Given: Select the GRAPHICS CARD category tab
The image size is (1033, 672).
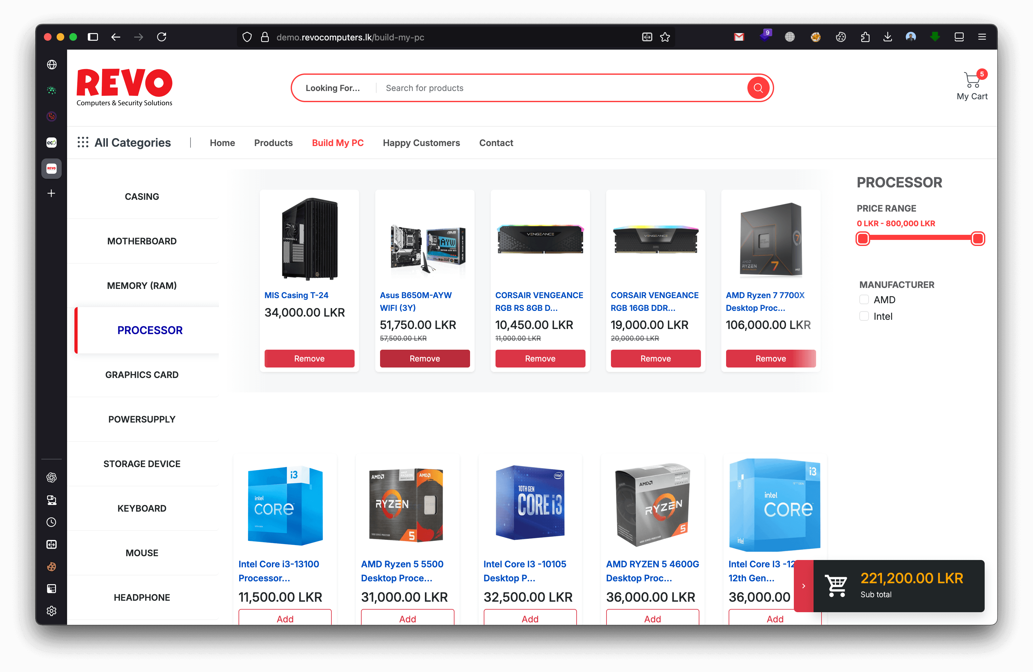Looking at the screenshot, I should pyautogui.click(x=142, y=374).
